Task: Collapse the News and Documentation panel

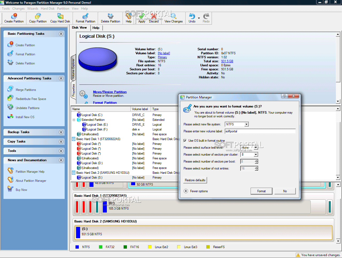Action: pyautogui.click(x=61, y=160)
